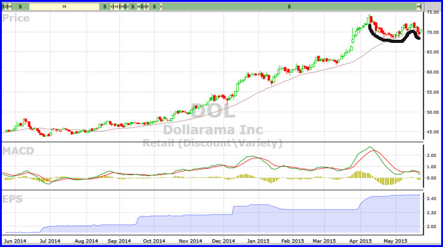Viewport: 443px width, 247px height.
Task: Select the Retail (Discount\Variety) industry text
Action: click(x=212, y=143)
